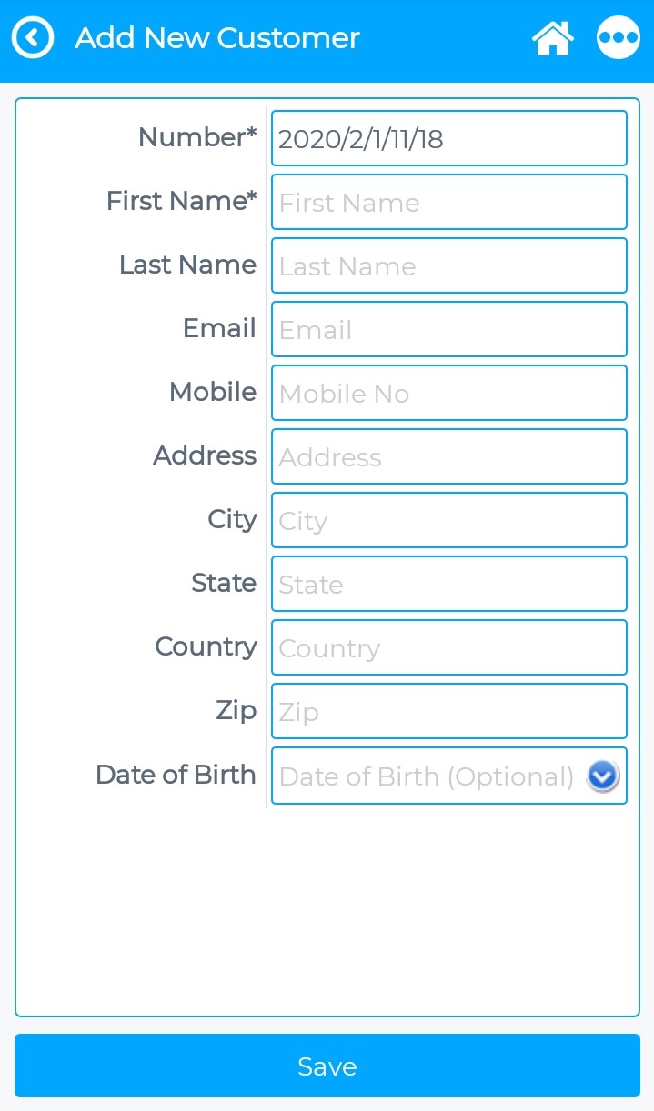Tap the Email input field
The width and height of the screenshot is (654, 1111).
click(x=448, y=329)
